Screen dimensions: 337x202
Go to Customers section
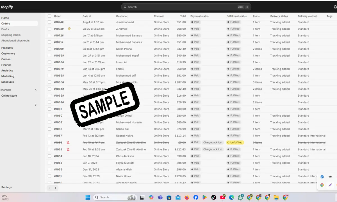(8, 54)
